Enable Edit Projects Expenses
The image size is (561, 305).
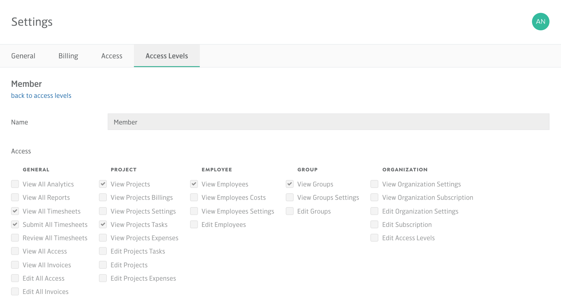103,278
